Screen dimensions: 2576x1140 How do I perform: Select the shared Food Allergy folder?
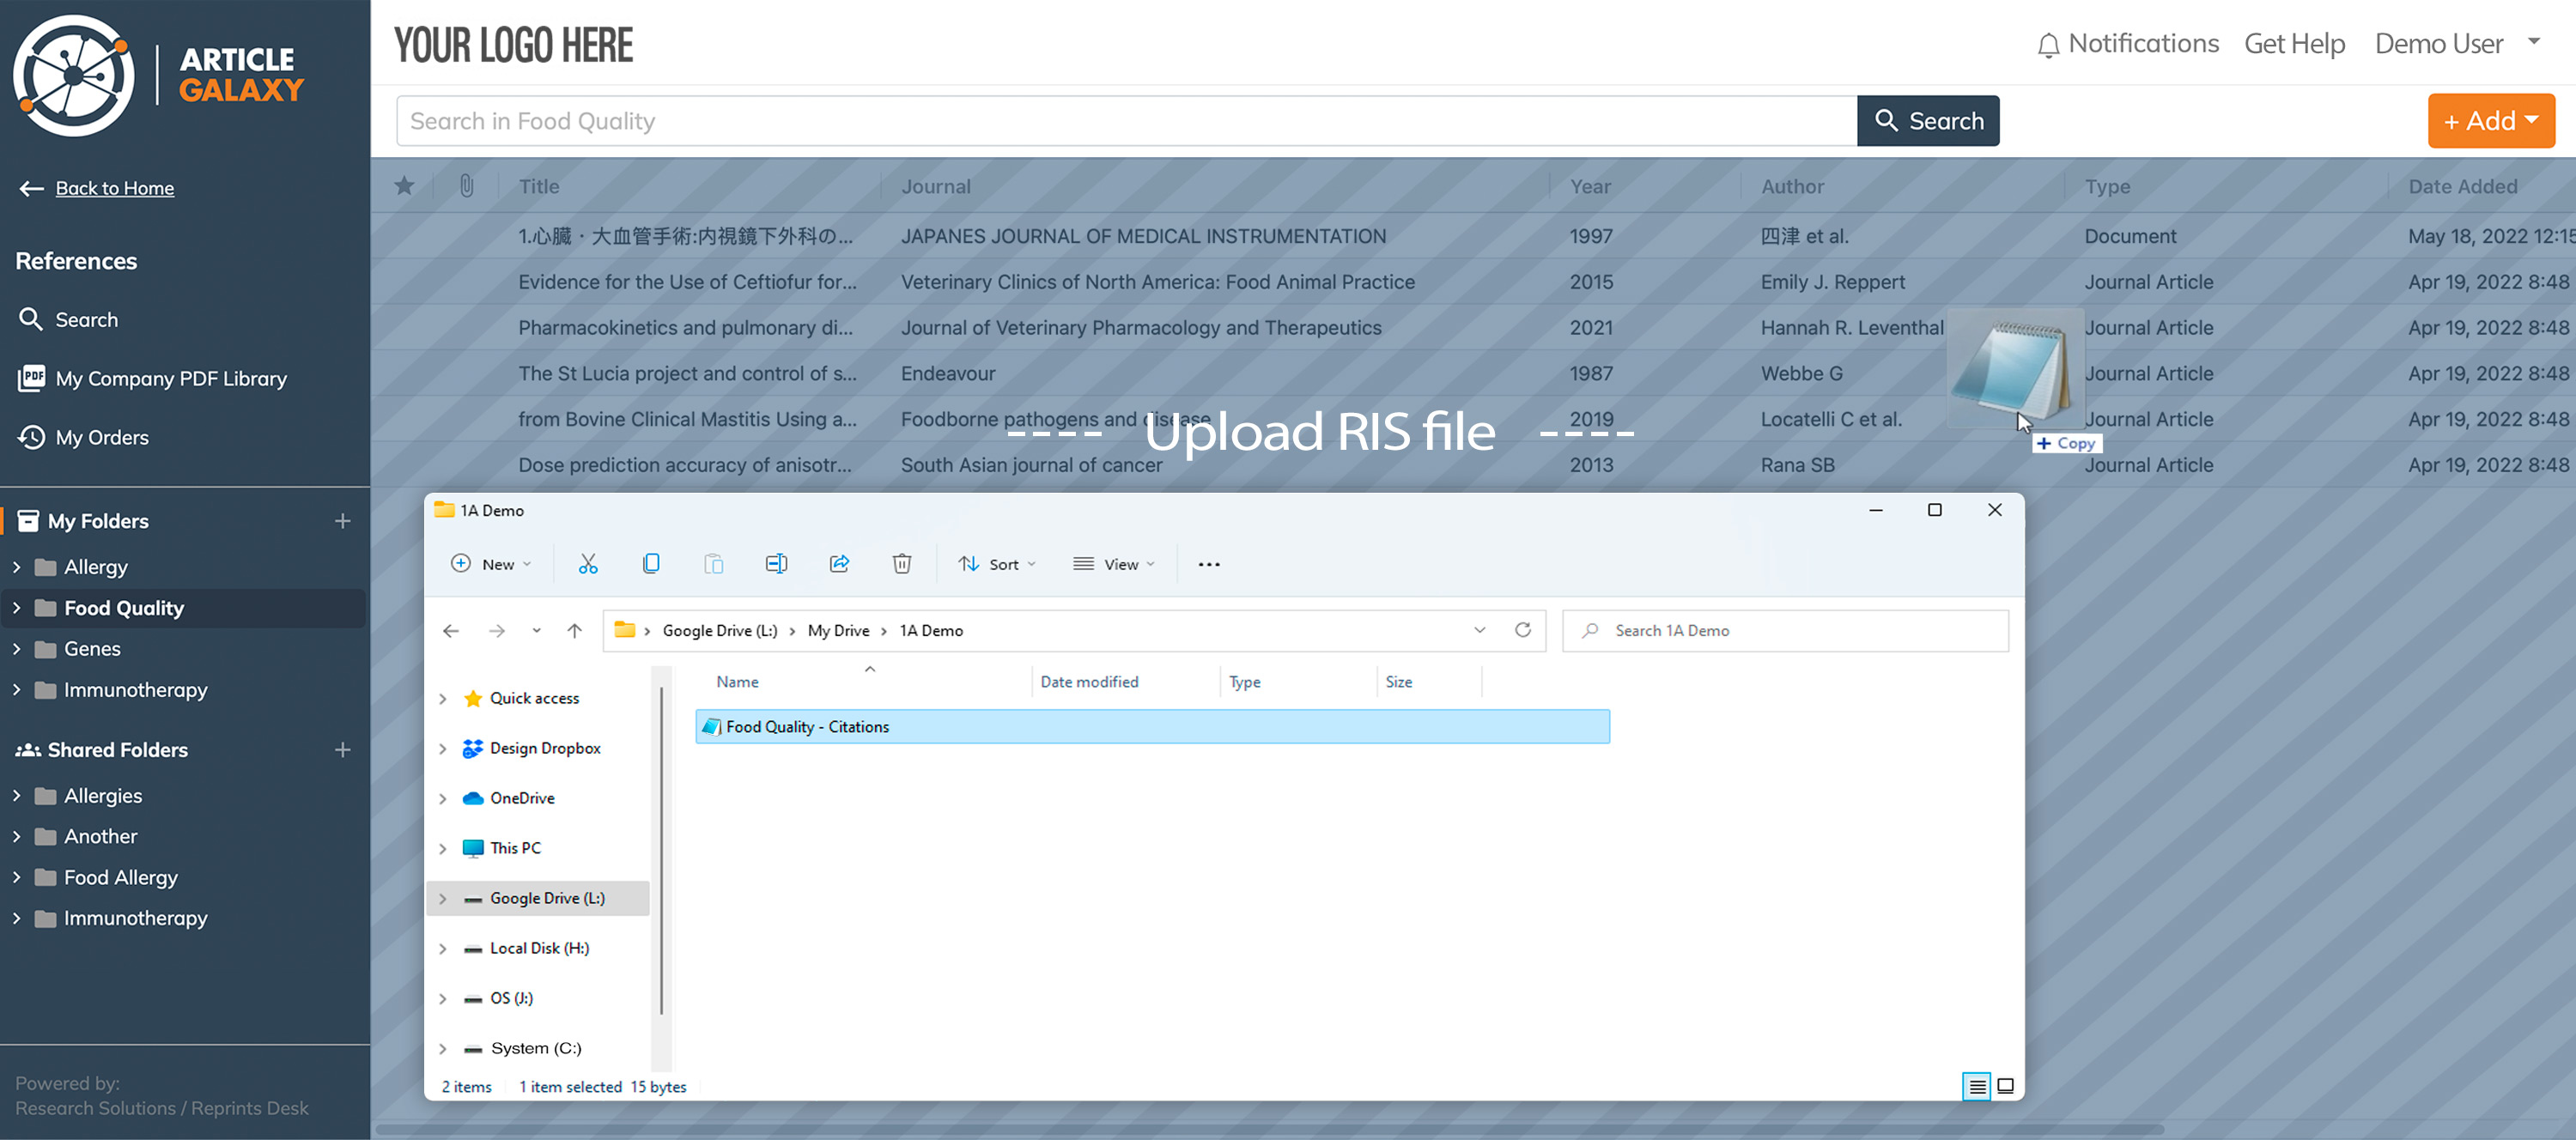coord(121,878)
